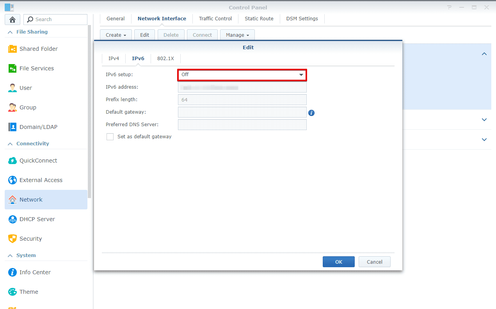Open the DHCP Server settings
Screen dimensions: 496x309
coord(37,219)
